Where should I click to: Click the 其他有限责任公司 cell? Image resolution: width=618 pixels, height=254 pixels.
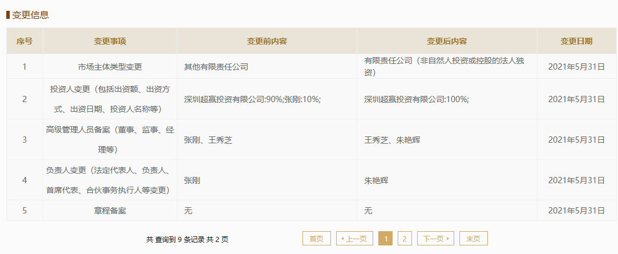pos(216,67)
